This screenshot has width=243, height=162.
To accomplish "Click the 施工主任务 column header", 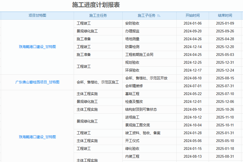I will [x=98, y=15].
